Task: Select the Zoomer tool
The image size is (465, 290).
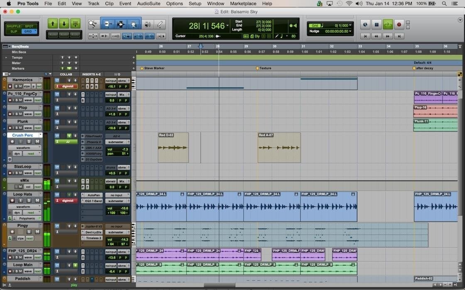Action: click(x=93, y=24)
